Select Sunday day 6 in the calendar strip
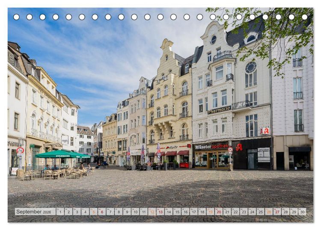Image resolution: width=321 pixels, height=230 pixels. [x=102, y=212]
